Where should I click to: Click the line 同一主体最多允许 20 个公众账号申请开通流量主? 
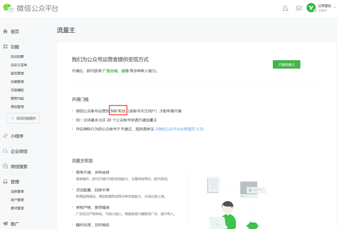[116, 120]
